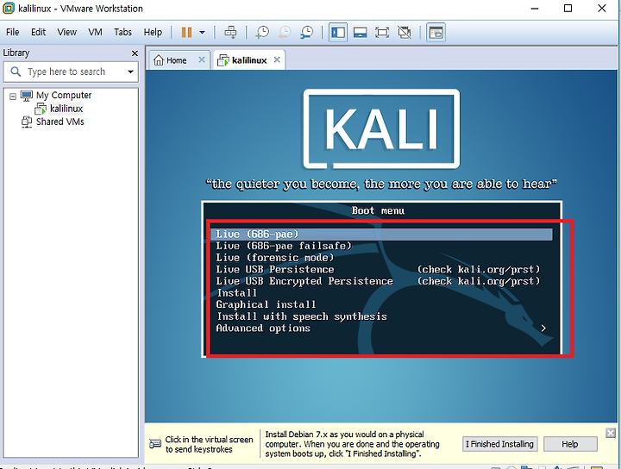Viewport: 621px width, 469px height.
Task: Click the library search field
Action: (x=71, y=72)
